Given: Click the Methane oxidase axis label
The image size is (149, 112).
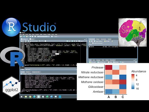Looking at the screenshot, I should (x=92, y=82).
